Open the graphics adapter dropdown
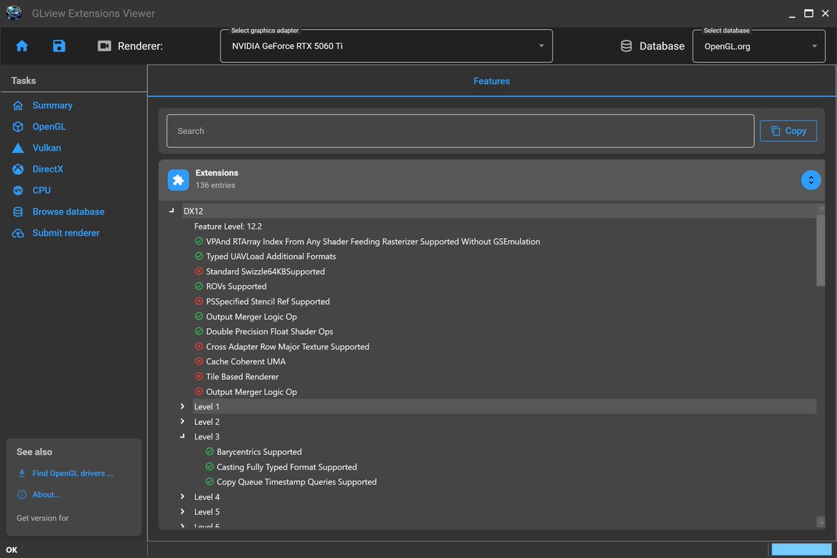Image resolution: width=837 pixels, height=558 pixels. (x=386, y=46)
